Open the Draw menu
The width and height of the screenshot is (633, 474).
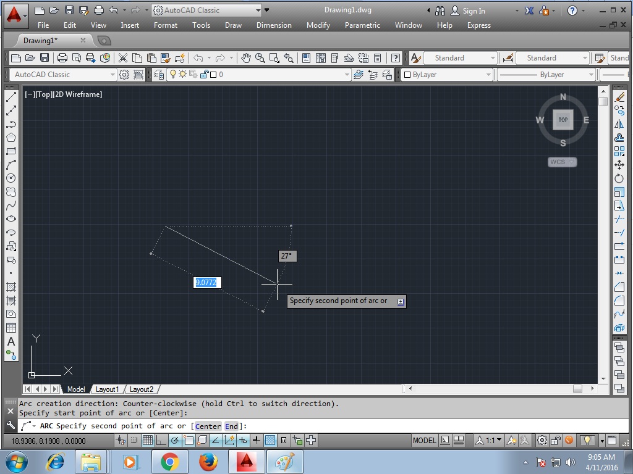pos(233,25)
